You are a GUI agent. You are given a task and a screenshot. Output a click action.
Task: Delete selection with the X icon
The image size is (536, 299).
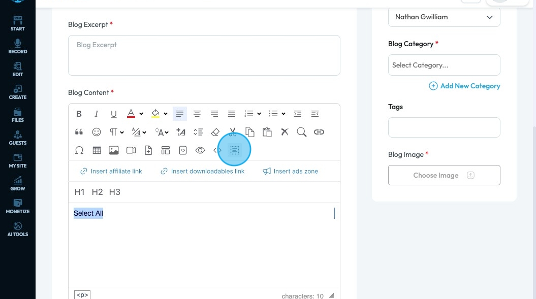coord(285,132)
